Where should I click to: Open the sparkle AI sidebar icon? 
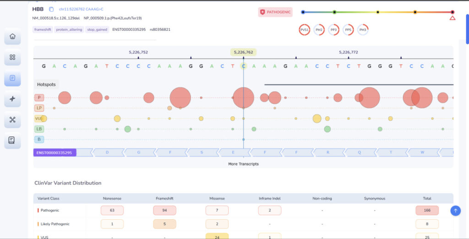(12, 99)
